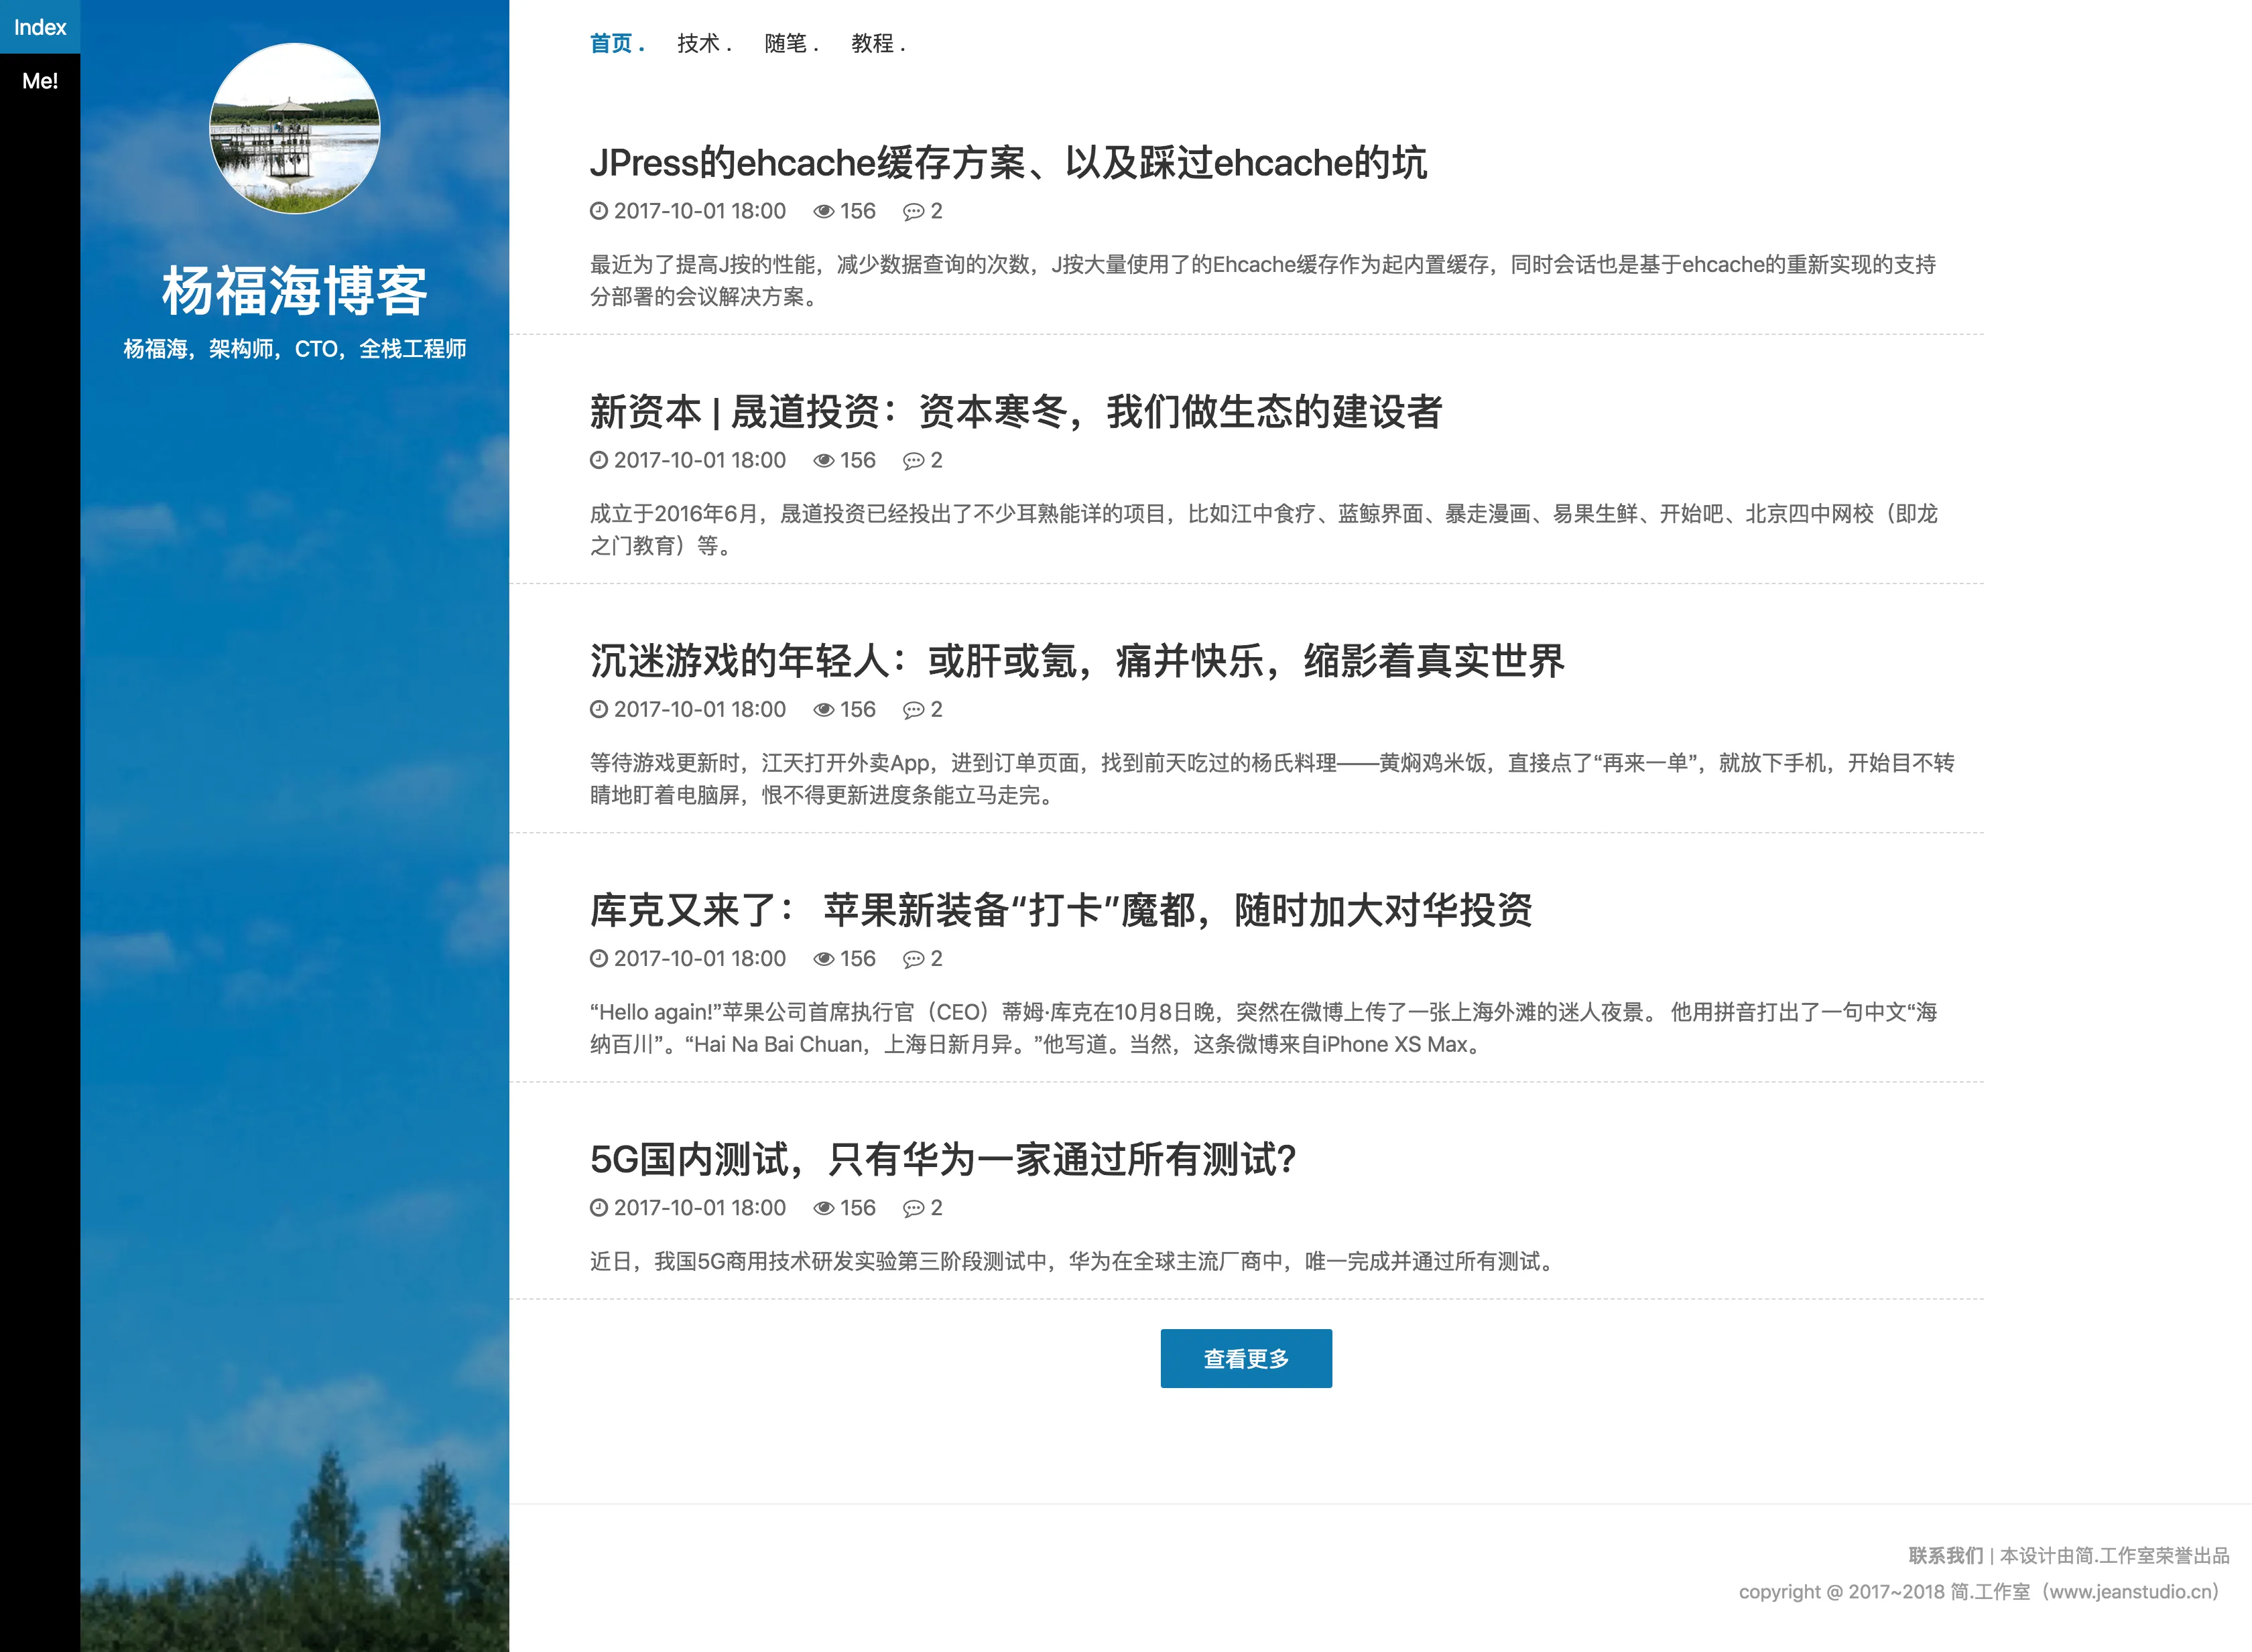This screenshot has height=1652, width=2252.
Task: Click the comment bubble icon on the JPress article
Action: (914, 211)
